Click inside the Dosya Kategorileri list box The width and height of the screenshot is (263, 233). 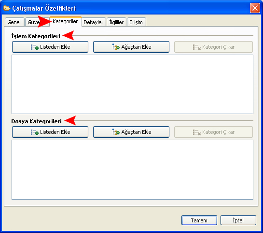click(x=132, y=170)
